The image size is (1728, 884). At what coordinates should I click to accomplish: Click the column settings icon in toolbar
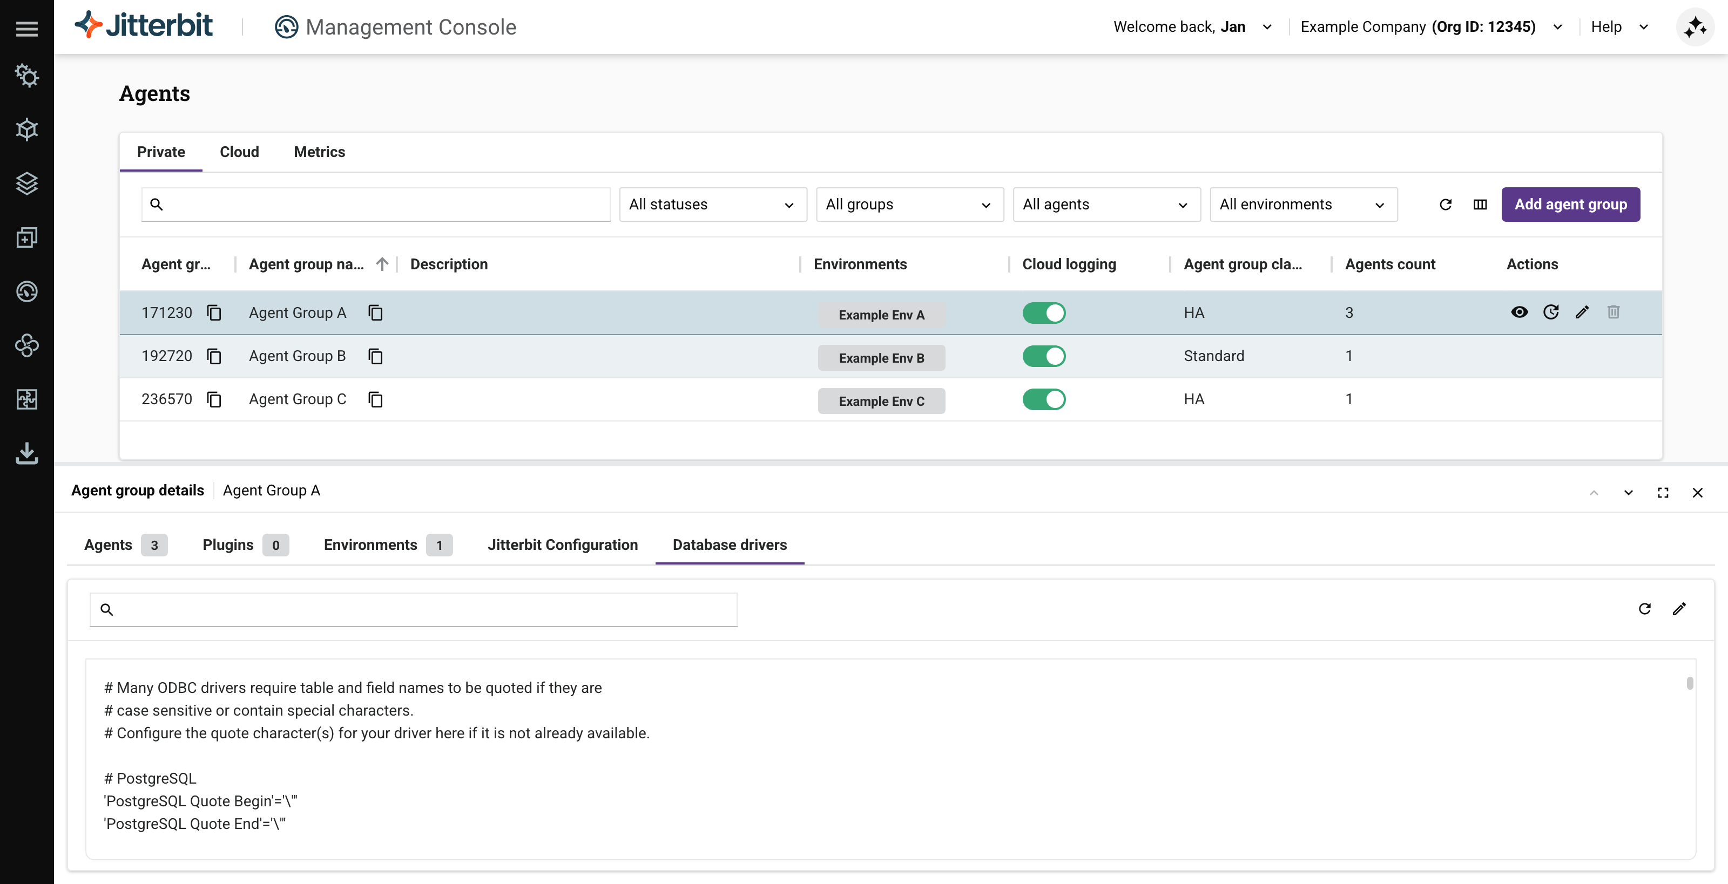1480,205
